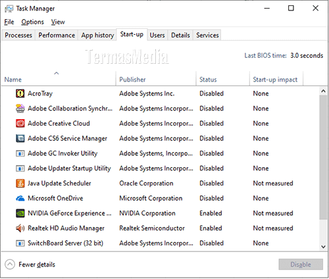Image resolution: width=329 pixels, height=279 pixels.
Task: Click Not measured impact for NVIDIA row
Action: coord(273,213)
